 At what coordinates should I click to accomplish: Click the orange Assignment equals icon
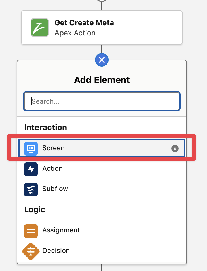[x=31, y=230]
